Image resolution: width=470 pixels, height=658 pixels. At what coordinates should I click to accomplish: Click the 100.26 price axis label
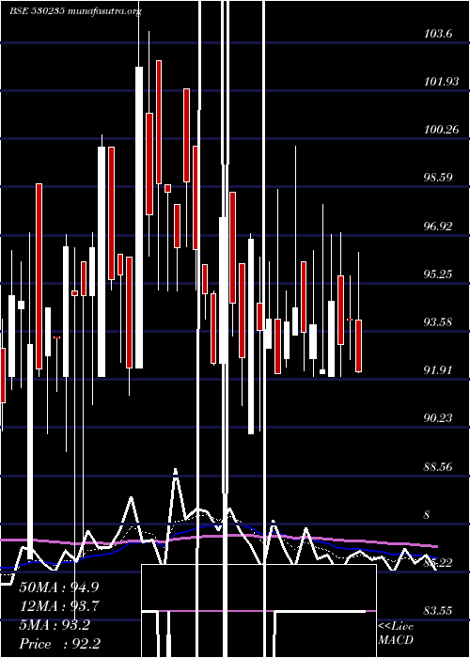441,130
